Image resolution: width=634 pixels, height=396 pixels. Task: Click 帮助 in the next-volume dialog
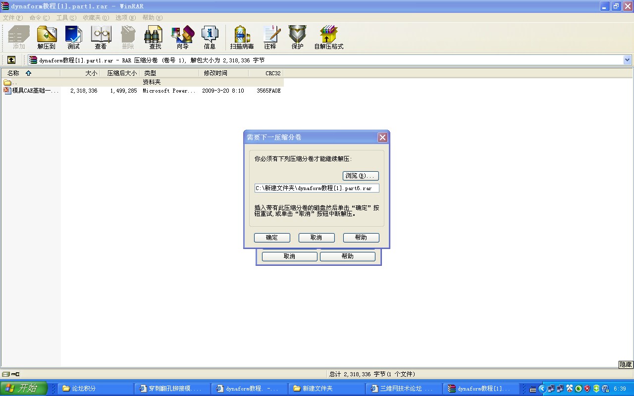[361, 238]
